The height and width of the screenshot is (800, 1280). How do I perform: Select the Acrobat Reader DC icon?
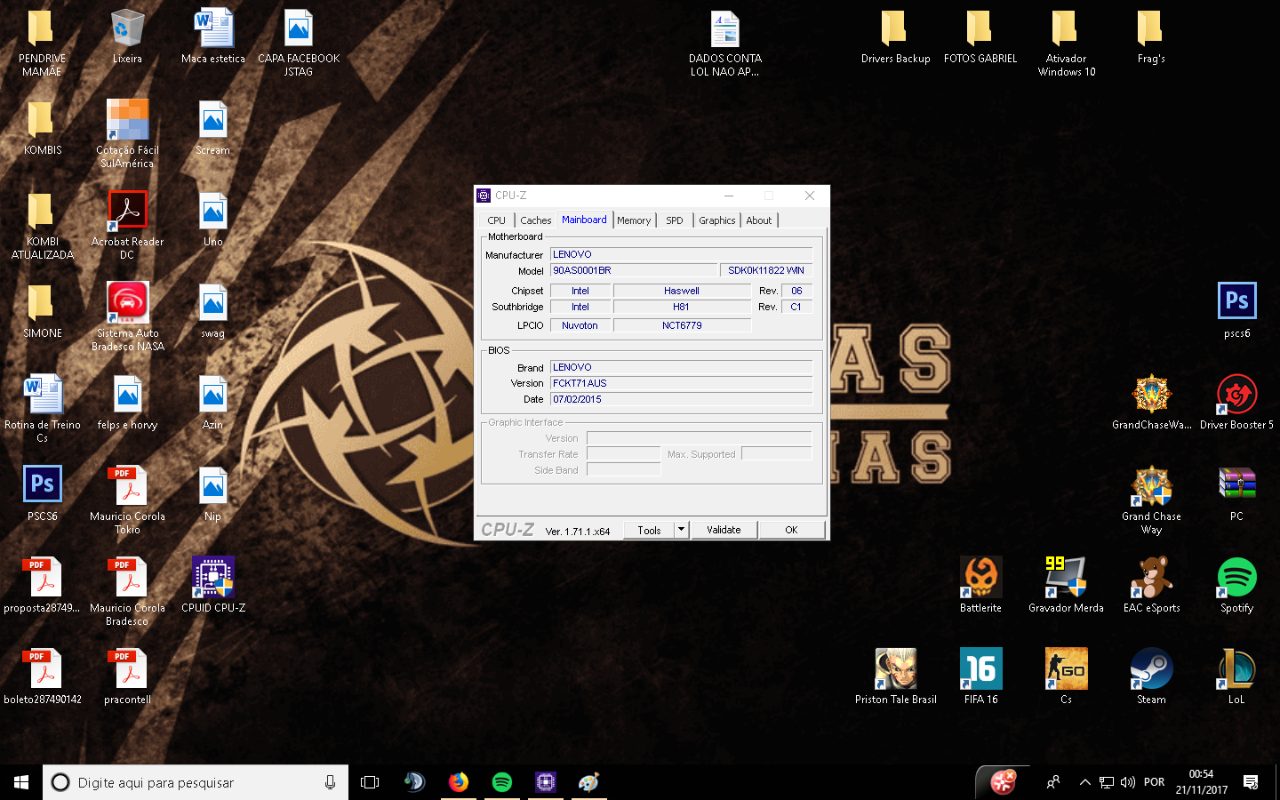[127, 226]
